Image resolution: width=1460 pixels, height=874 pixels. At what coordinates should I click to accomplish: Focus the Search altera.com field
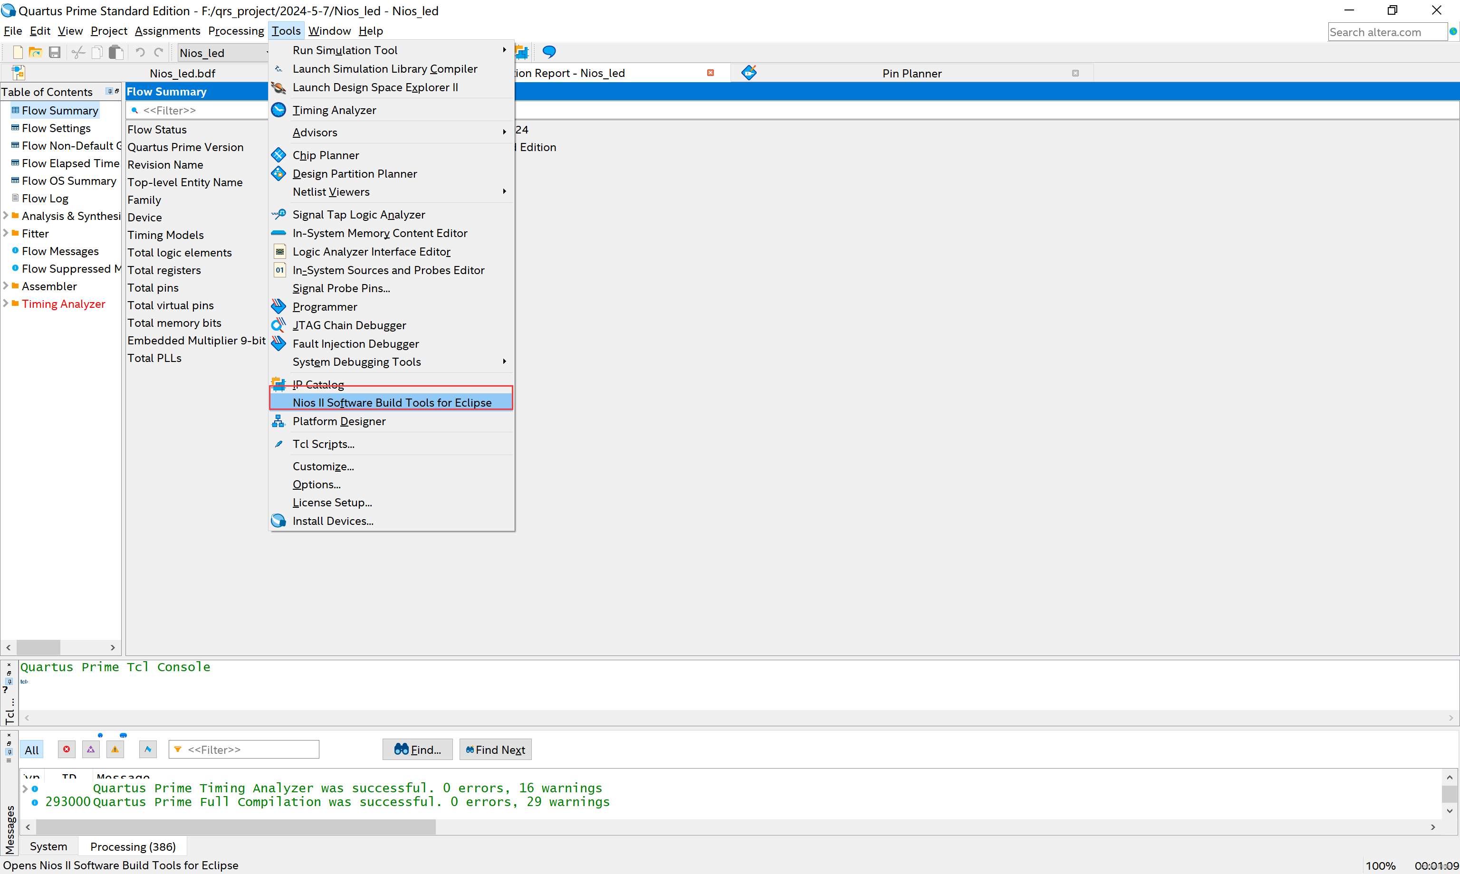point(1387,32)
